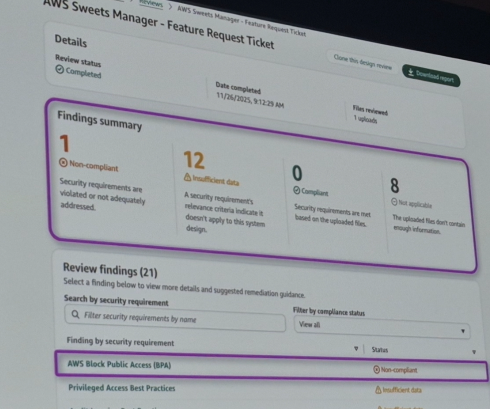Click the magnifier icon in the search field

click(x=75, y=315)
